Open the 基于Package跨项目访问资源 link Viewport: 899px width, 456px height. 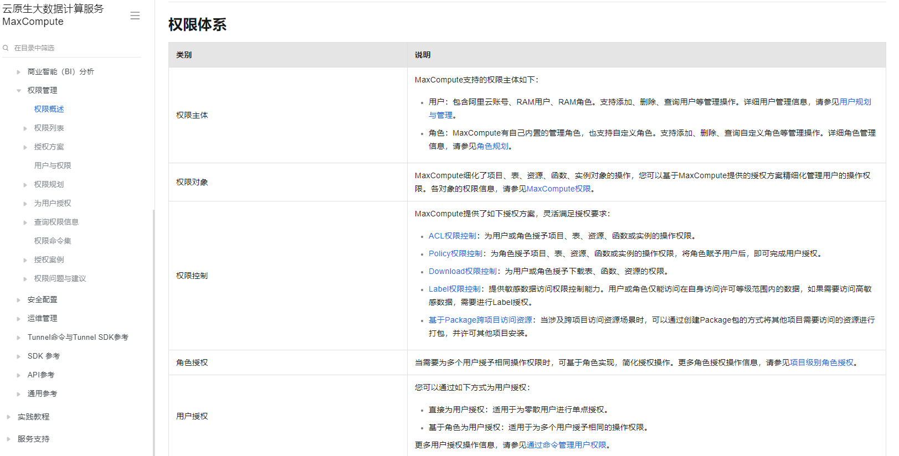[481, 320]
